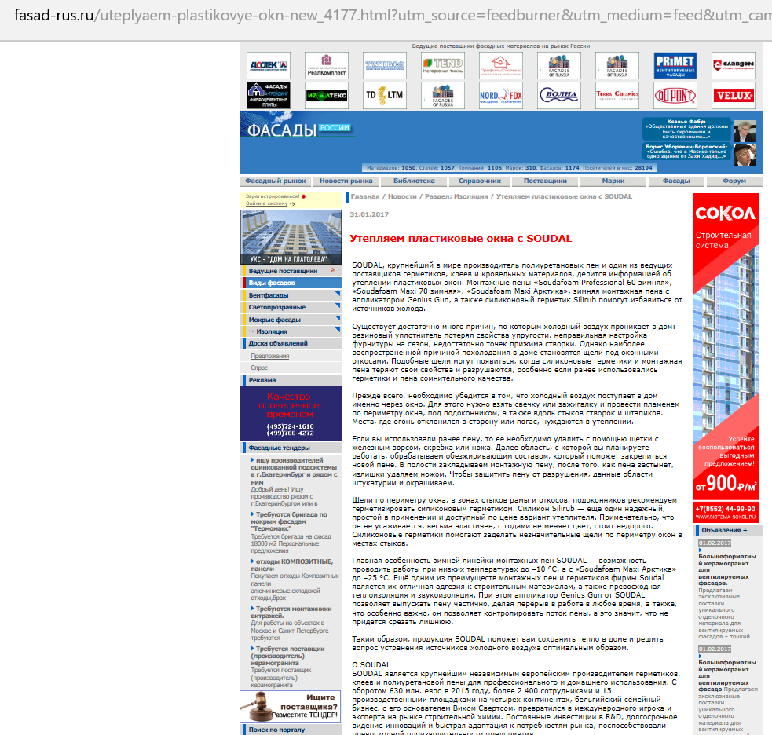Click the Борис Уборевич-Боровский portrait photo
This screenshot has height=735, width=772.
[x=745, y=155]
